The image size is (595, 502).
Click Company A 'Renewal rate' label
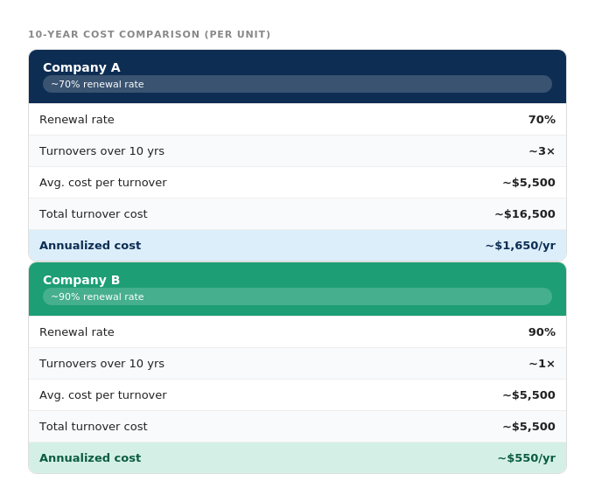pos(77,120)
